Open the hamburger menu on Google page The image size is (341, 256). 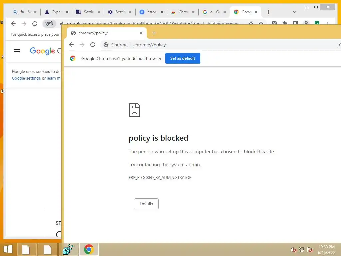click(x=17, y=51)
